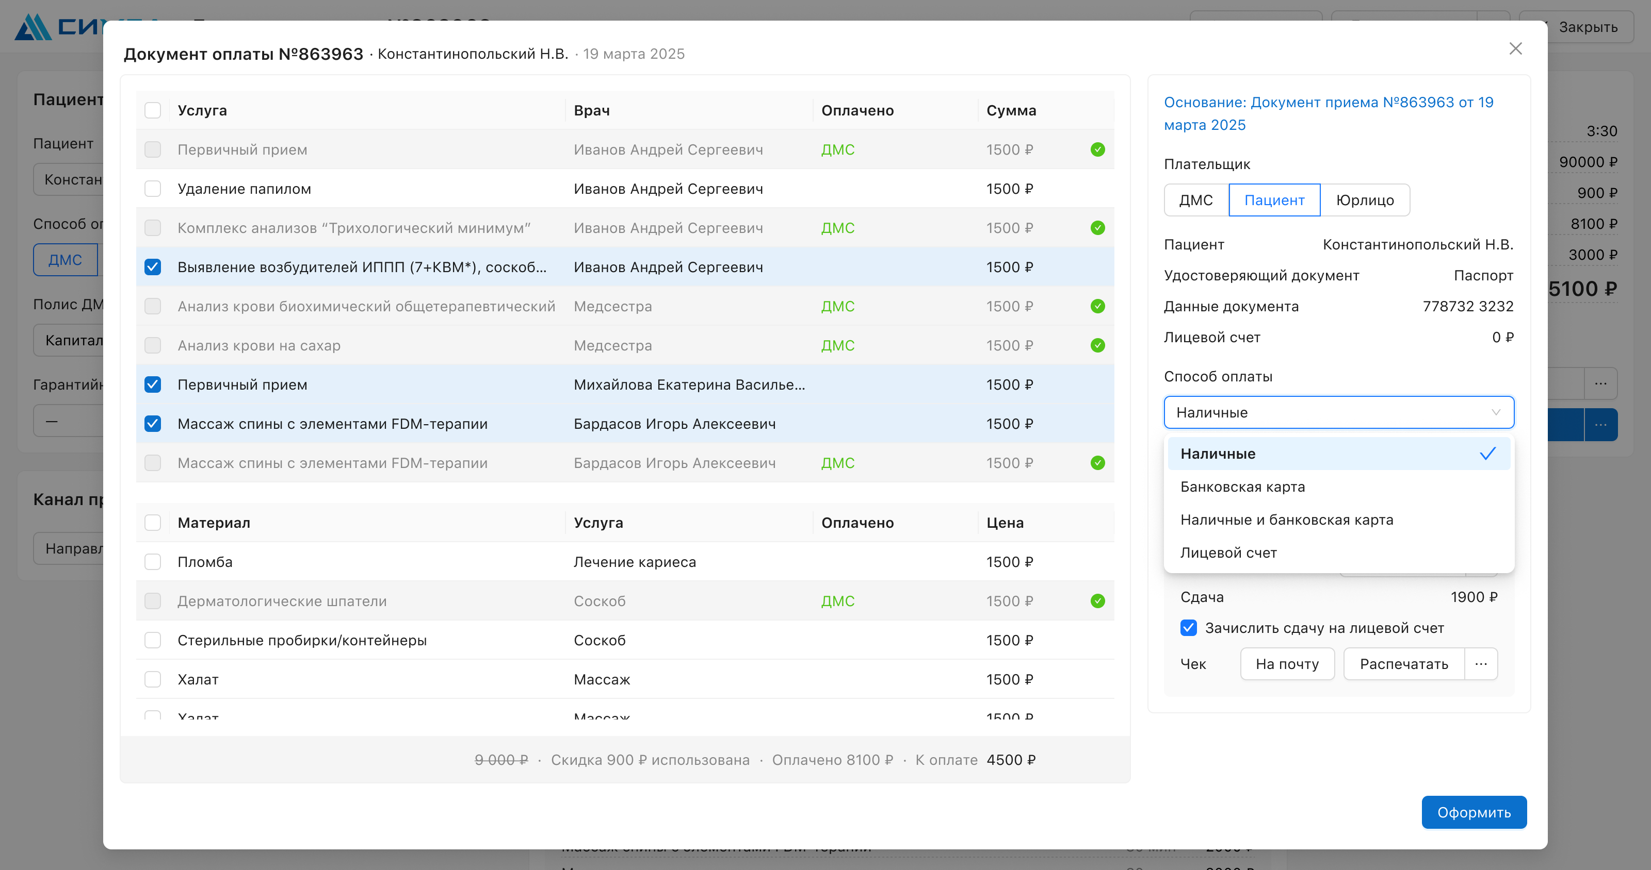
Task: Click the Оформить button
Action: [1474, 812]
